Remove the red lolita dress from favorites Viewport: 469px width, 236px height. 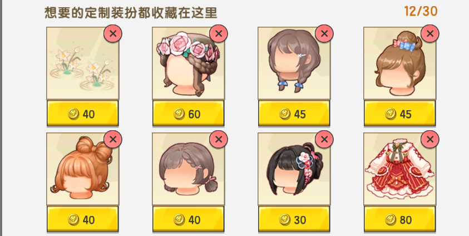pyautogui.click(x=430, y=139)
